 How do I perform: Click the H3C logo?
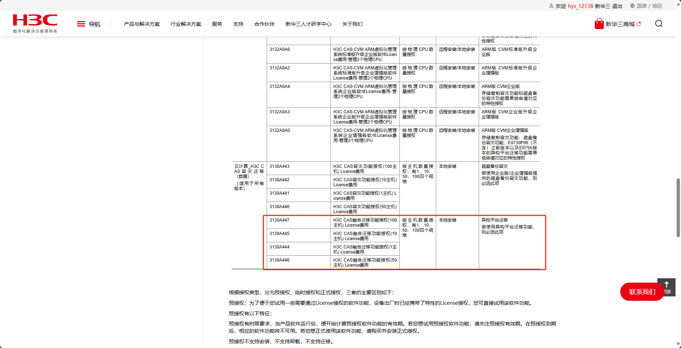click(35, 20)
